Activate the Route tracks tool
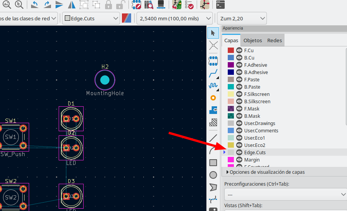The height and width of the screenshot is (211, 347). pos(213,73)
